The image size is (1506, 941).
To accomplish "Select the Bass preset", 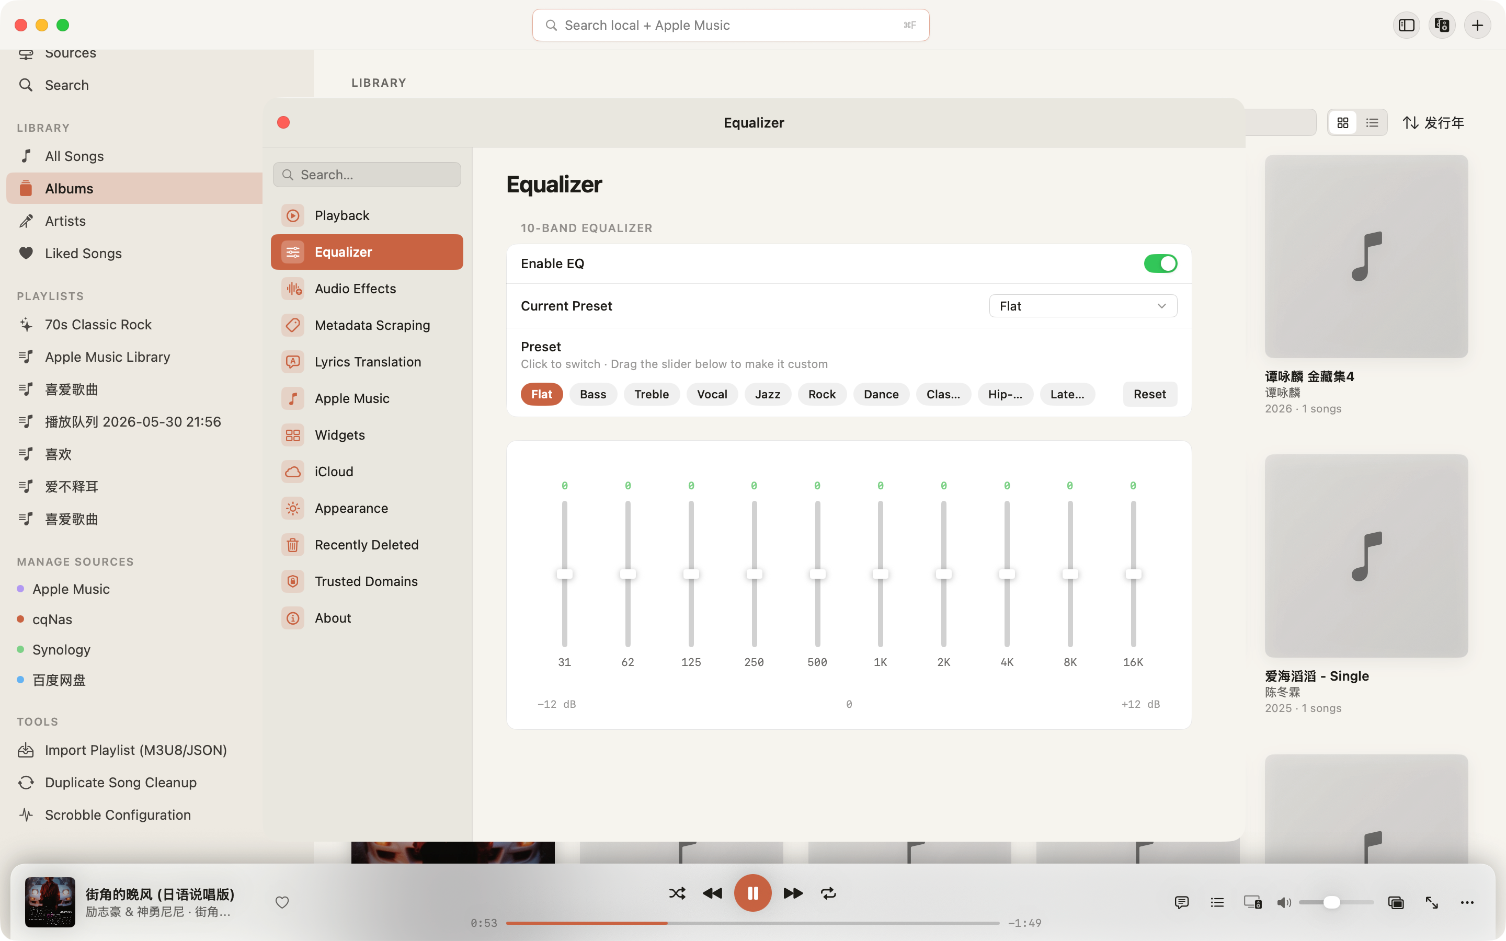I will coord(592,394).
